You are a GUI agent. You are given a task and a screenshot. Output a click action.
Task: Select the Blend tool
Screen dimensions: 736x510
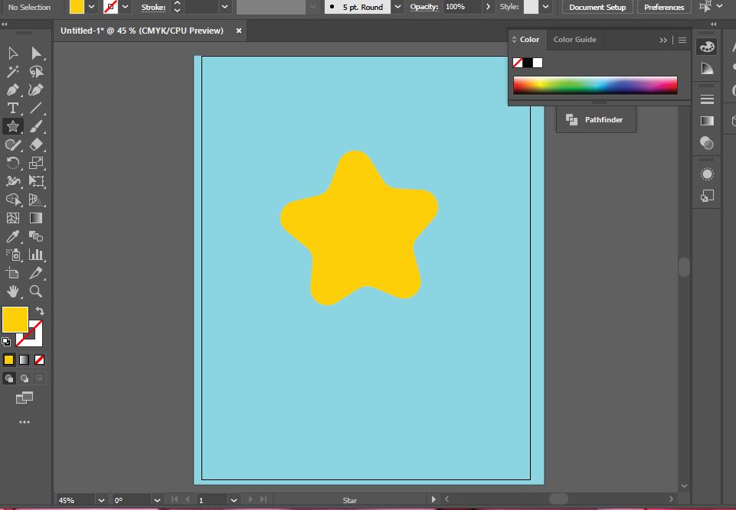pos(36,236)
